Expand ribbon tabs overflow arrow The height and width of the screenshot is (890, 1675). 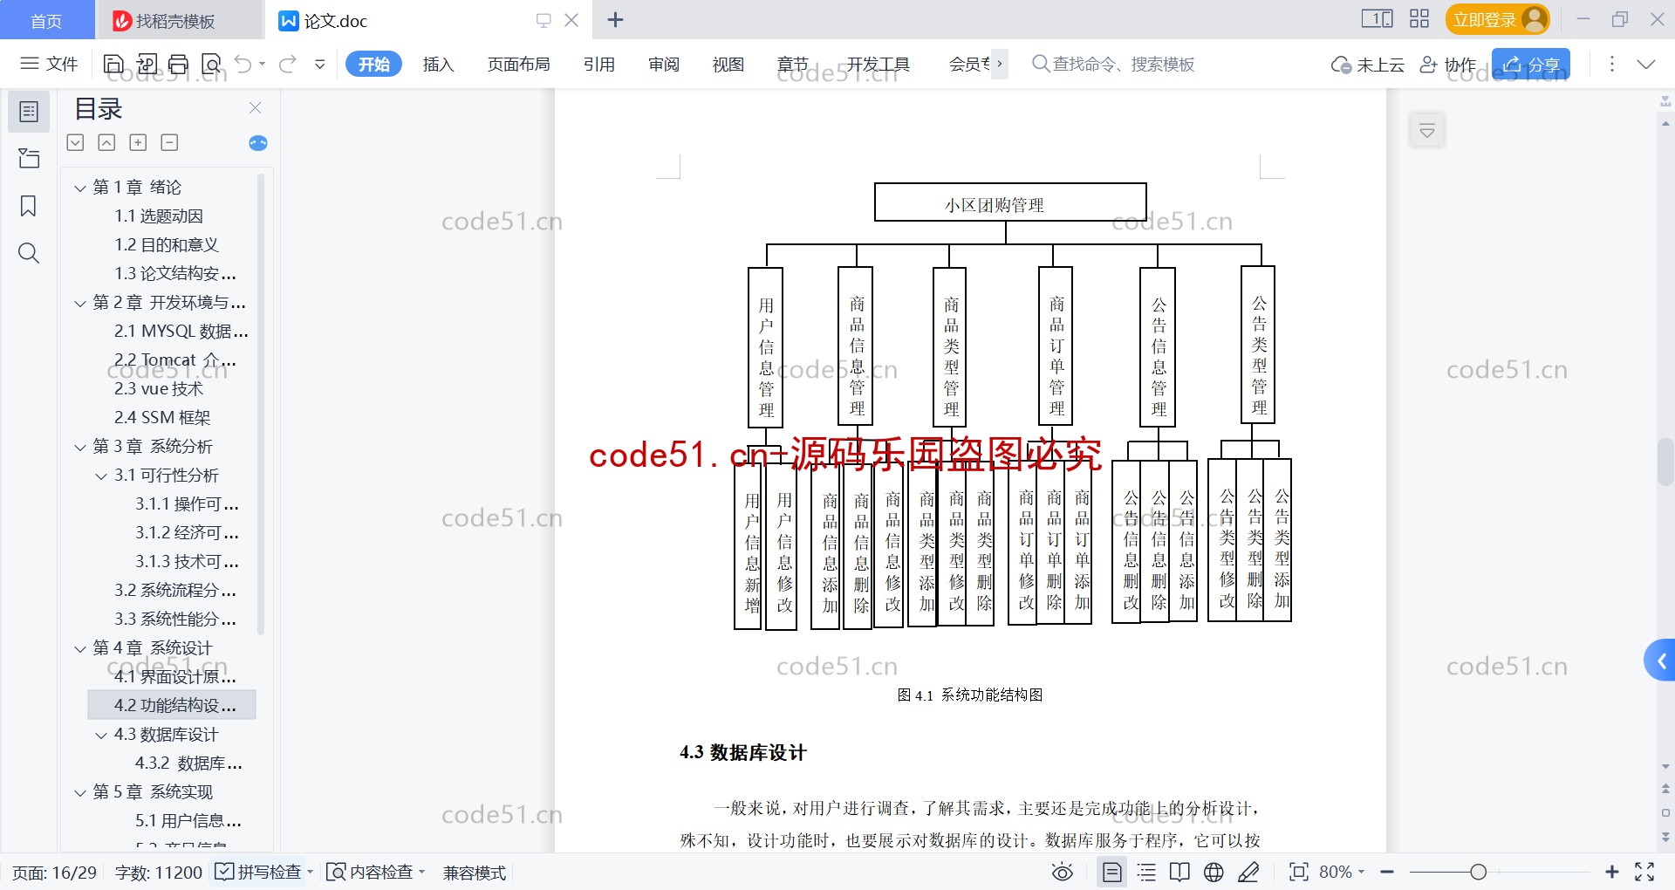point(1000,64)
